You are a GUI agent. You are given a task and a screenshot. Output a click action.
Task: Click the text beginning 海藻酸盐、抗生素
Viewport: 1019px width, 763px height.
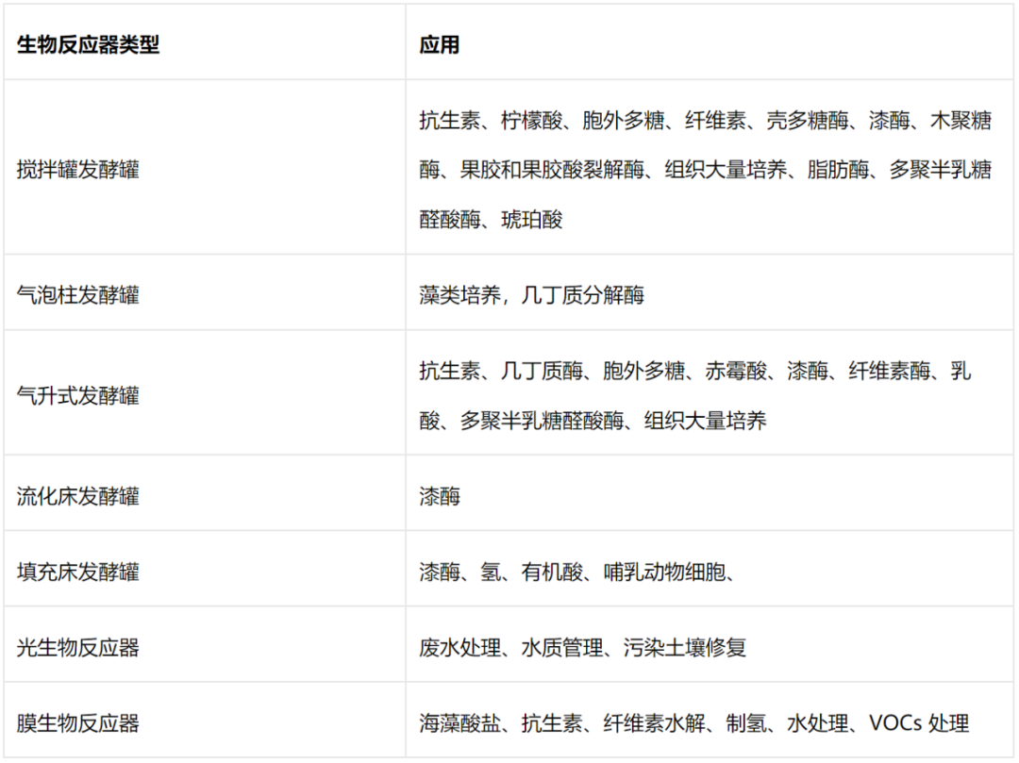(x=694, y=722)
